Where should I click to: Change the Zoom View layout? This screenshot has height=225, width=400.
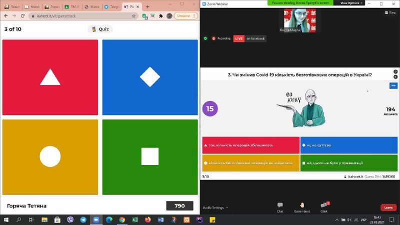tap(390, 13)
